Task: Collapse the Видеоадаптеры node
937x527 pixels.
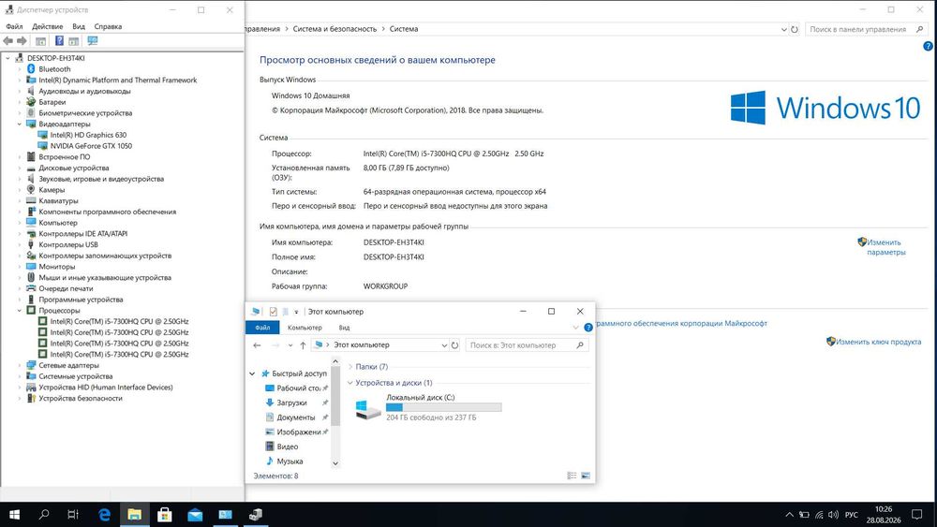Action: click(19, 124)
